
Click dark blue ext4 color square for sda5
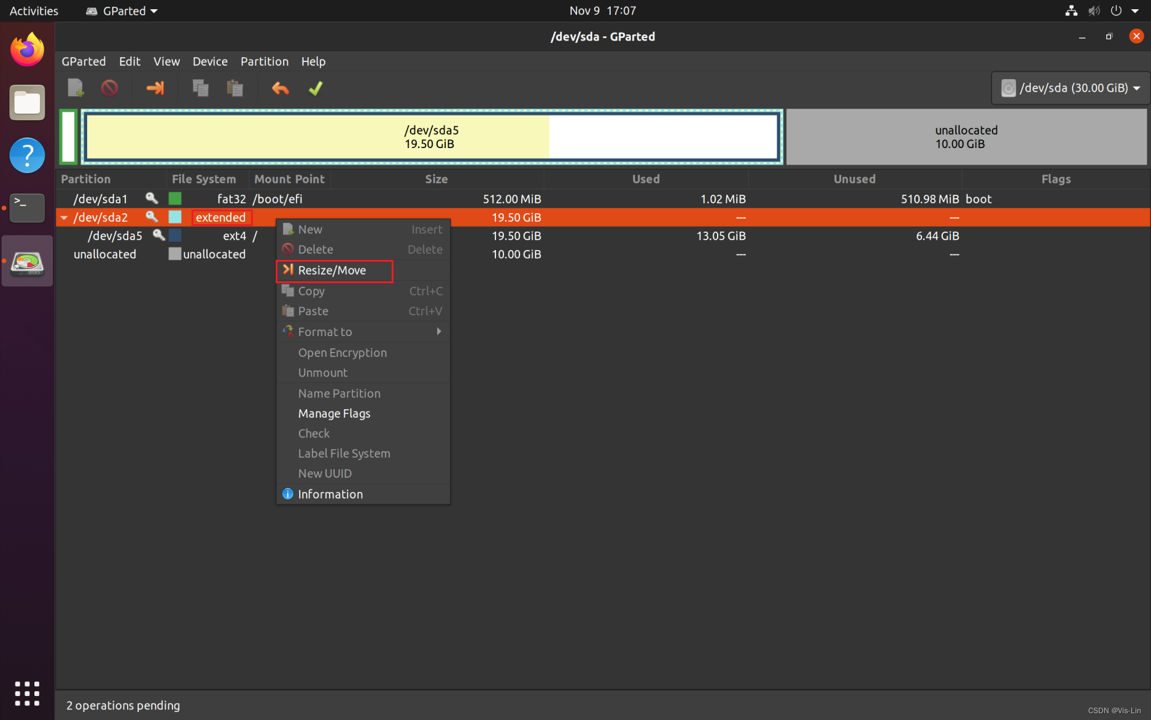pyautogui.click(x=175, y=235)
